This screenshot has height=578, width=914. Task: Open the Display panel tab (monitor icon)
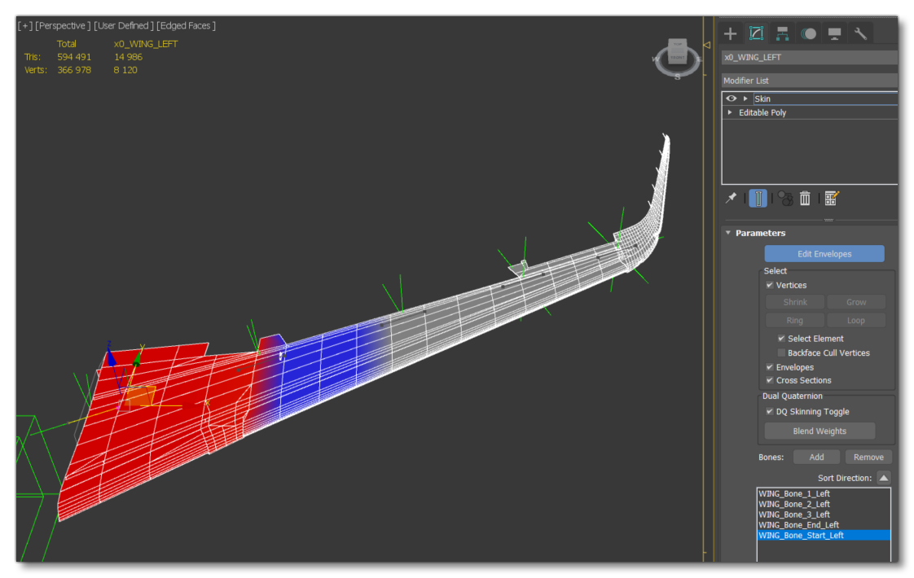point(834,33)
